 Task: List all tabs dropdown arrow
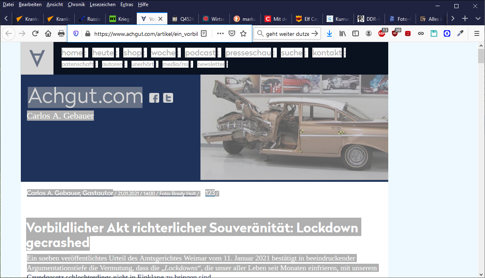click(478, 19)
